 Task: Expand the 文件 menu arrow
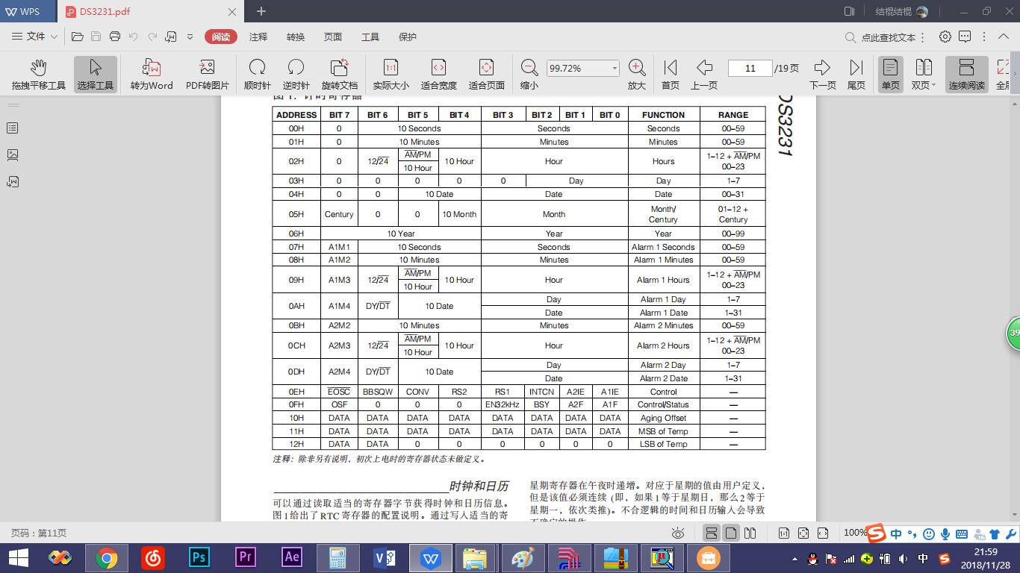[54, 37]
